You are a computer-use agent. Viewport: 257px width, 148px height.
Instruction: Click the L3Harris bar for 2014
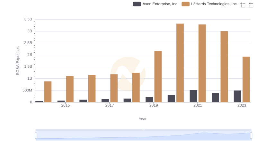[48, 92]
